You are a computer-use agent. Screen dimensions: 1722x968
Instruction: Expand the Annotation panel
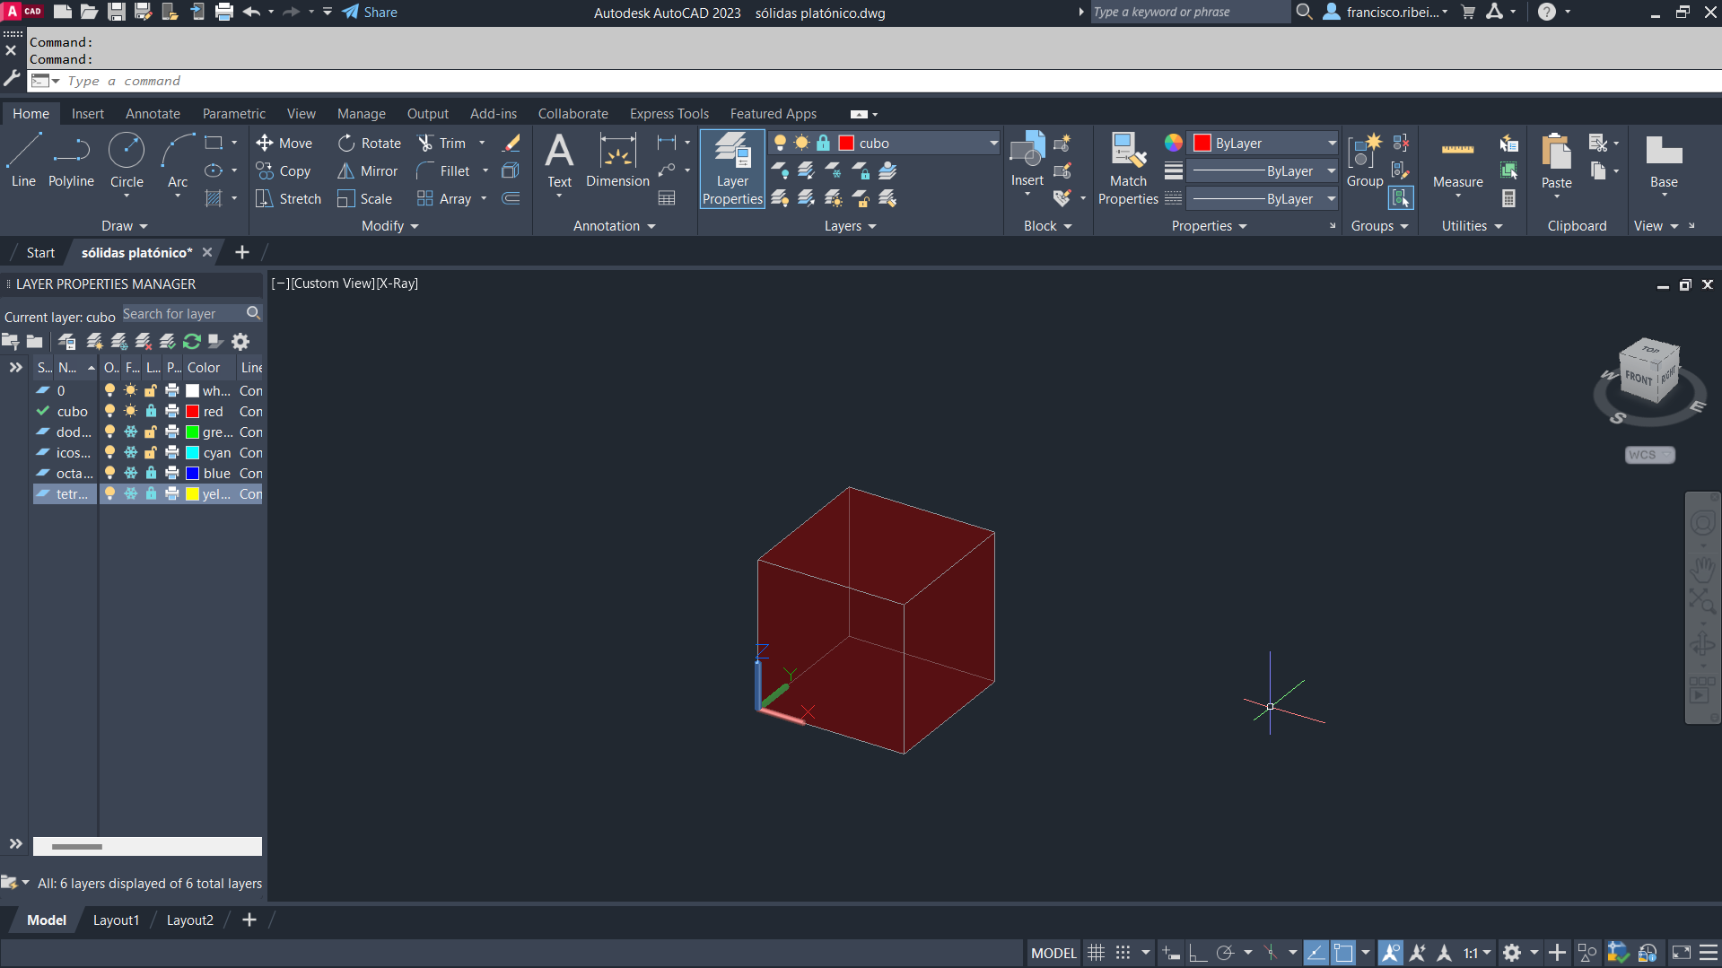pyautogui.click(x=615, y=226)
